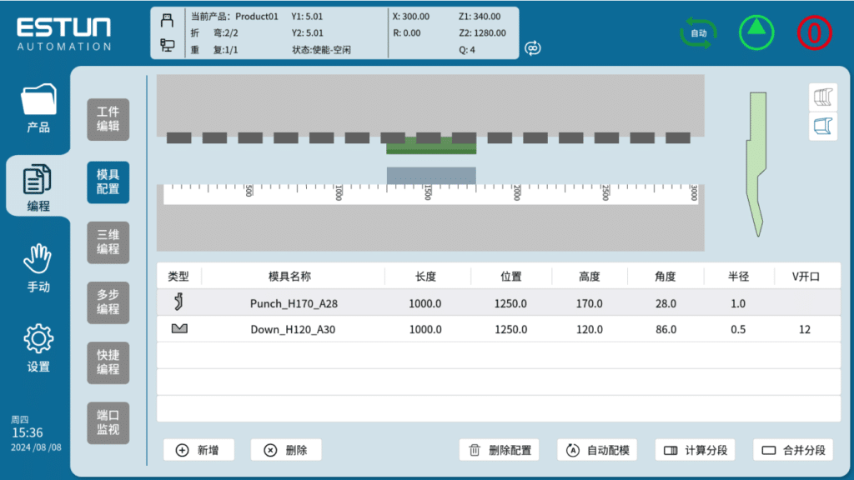This screenshot has width=854, height=480.
Task: Click the 自动配模 button
Action: (597, 450)
